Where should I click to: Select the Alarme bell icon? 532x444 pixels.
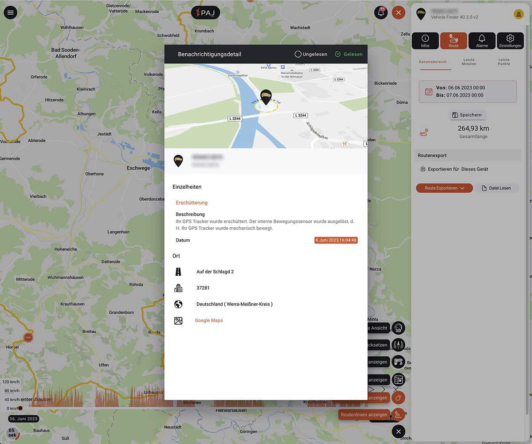(482, 40)
